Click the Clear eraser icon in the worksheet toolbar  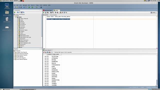(x=62, y=12)
